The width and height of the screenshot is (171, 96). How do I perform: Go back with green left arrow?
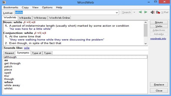click(x=140, y=12)
